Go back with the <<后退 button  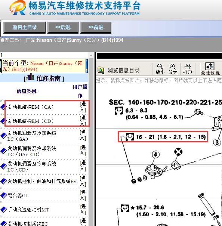[x=63, y=28]
